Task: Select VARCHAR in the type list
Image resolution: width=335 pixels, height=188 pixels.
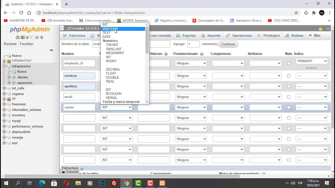Action: click(123, 29)
